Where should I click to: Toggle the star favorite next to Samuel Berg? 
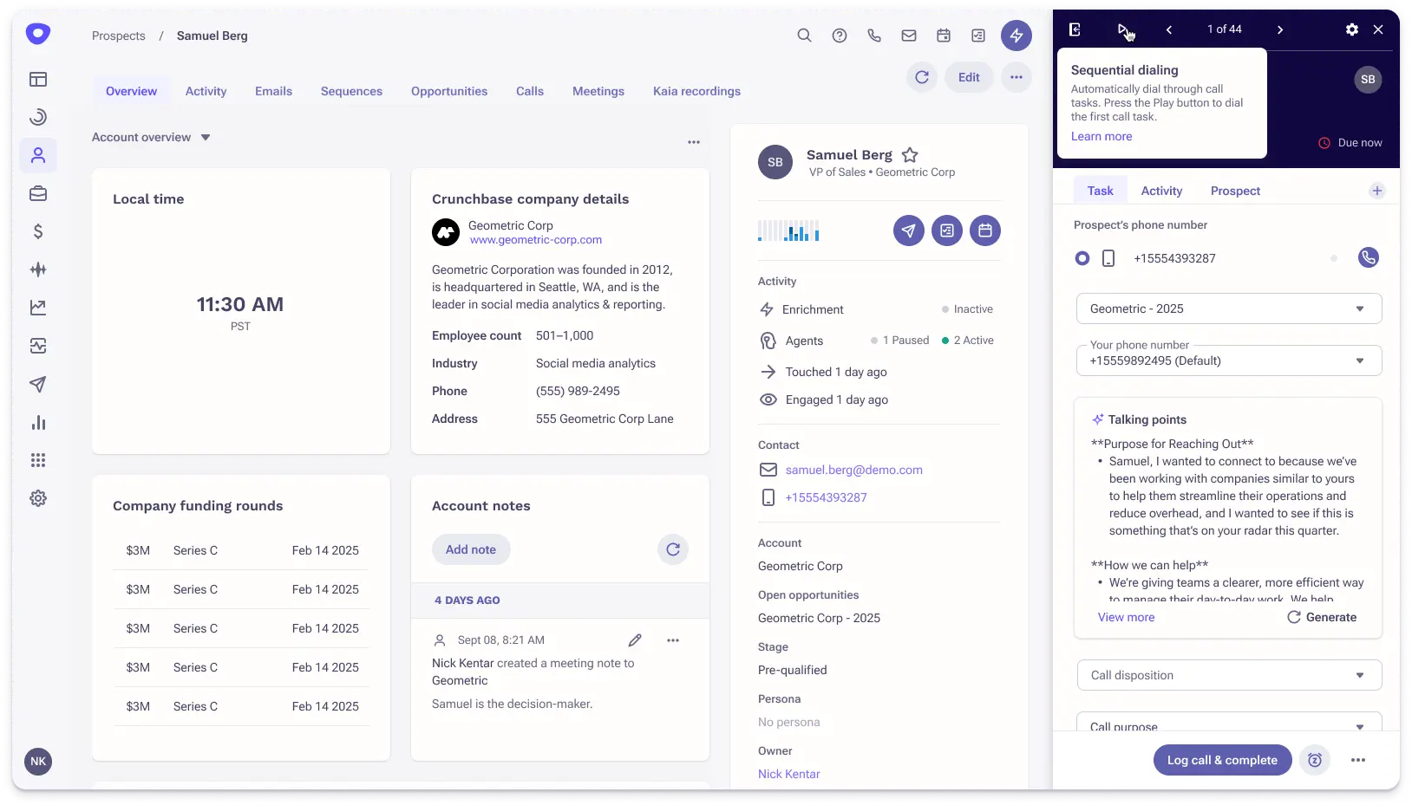click(x=910, y=154)
